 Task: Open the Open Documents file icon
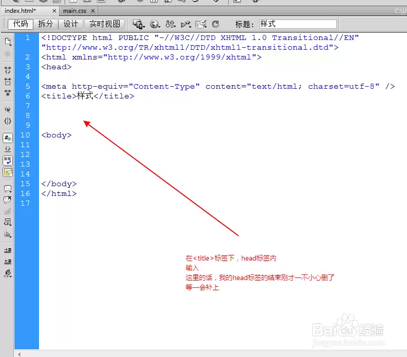[8, 42]
